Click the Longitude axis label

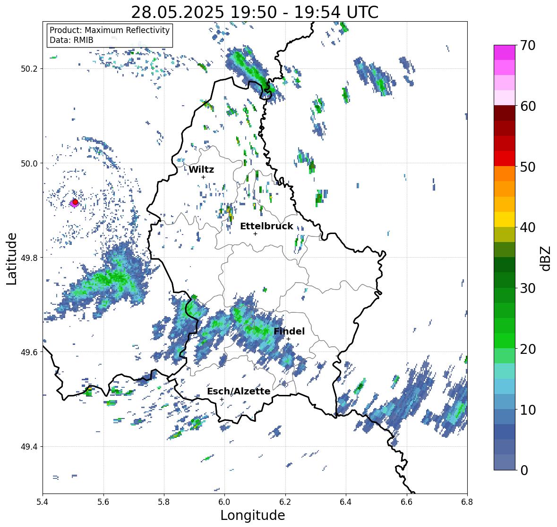[x=253, y=515]
